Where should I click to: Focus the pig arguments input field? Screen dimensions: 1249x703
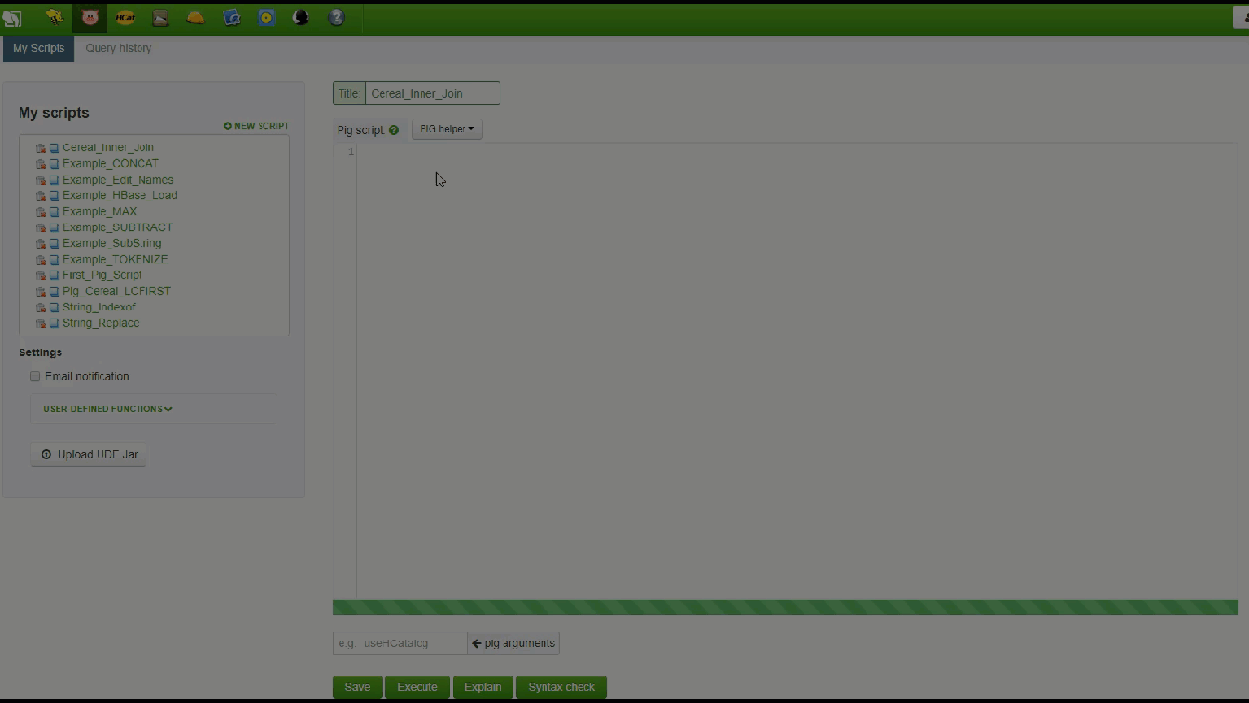coord(400,643)
